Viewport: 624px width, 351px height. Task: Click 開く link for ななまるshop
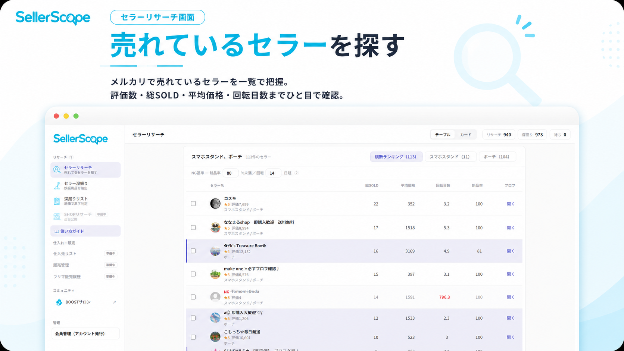pyautogui.click(x=511, y=228)
